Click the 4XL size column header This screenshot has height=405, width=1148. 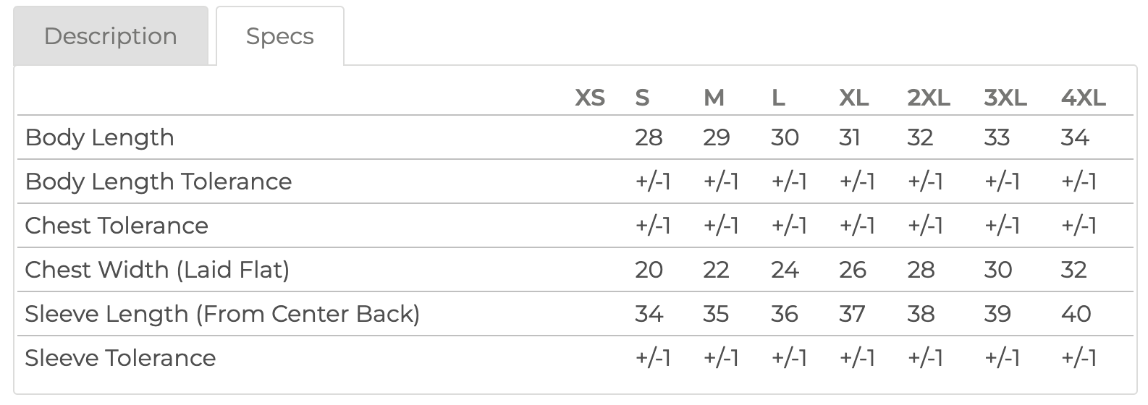[x=1083, y=98]
